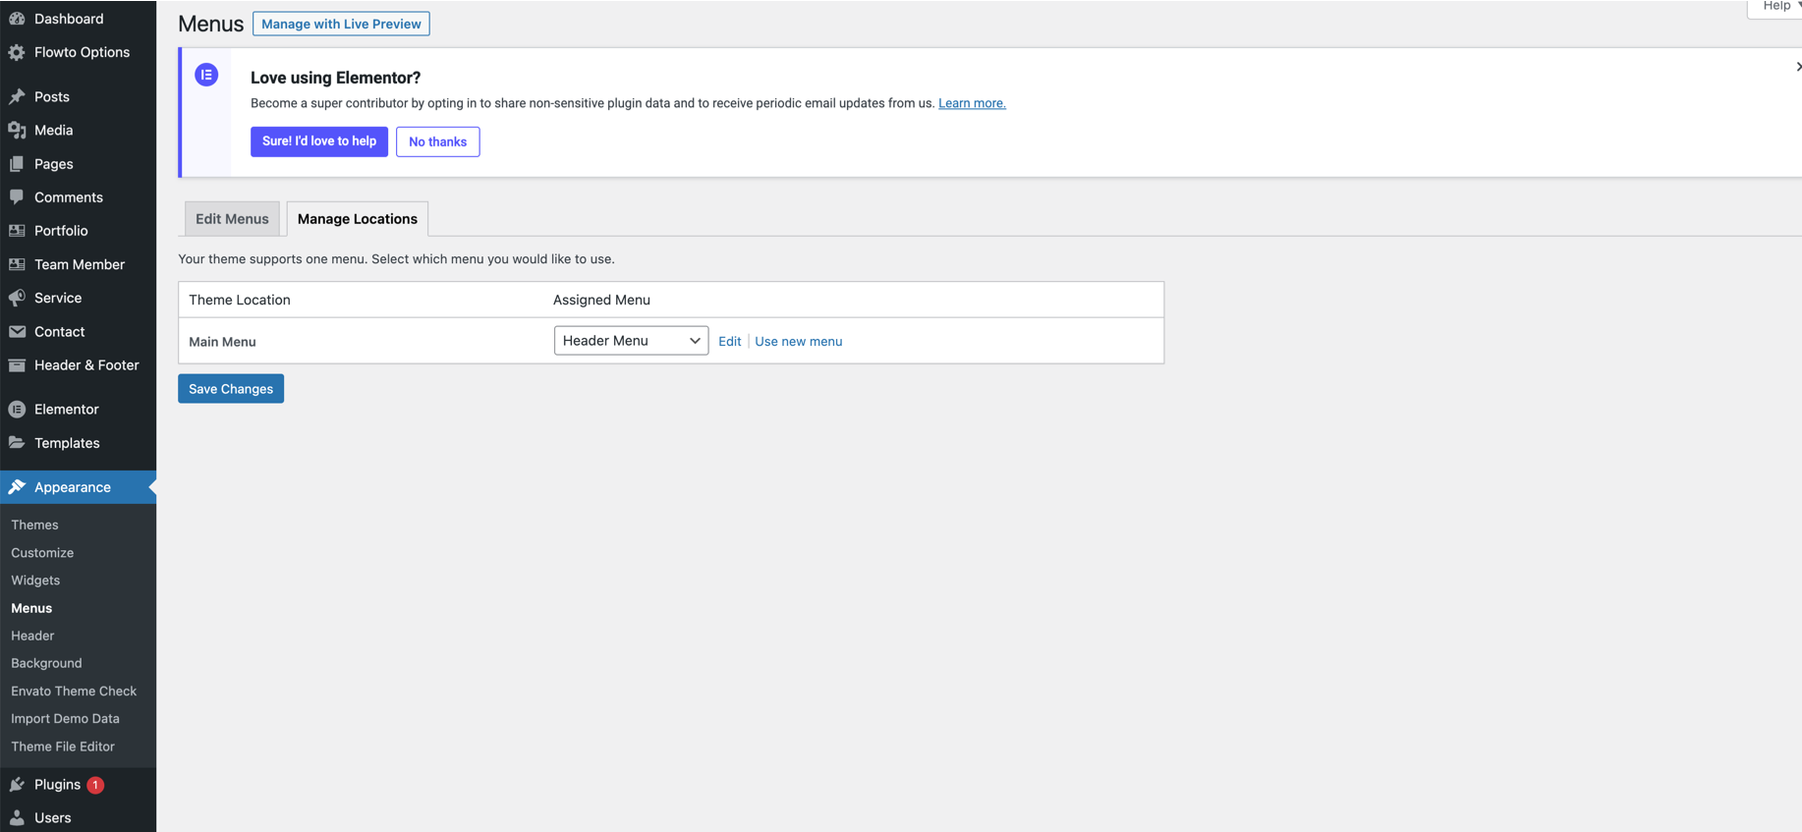Switch to the Edit Menus tab
The height and width of the screenshot is (832, 1802).
(x=232, y=219)
